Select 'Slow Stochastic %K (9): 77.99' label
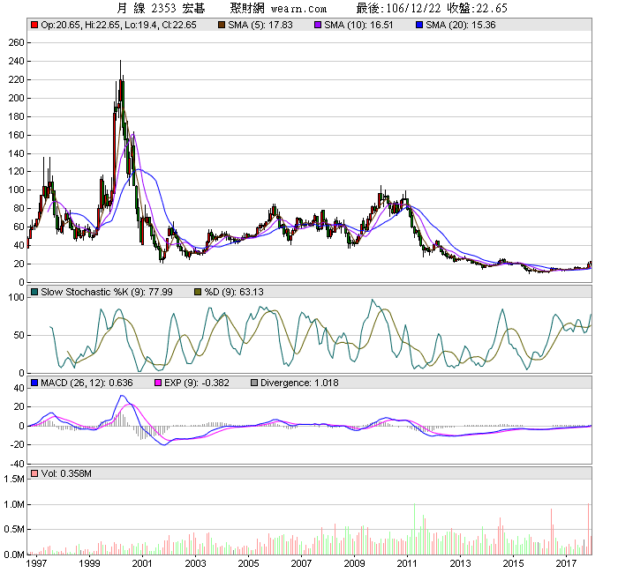 click(107, 292)
